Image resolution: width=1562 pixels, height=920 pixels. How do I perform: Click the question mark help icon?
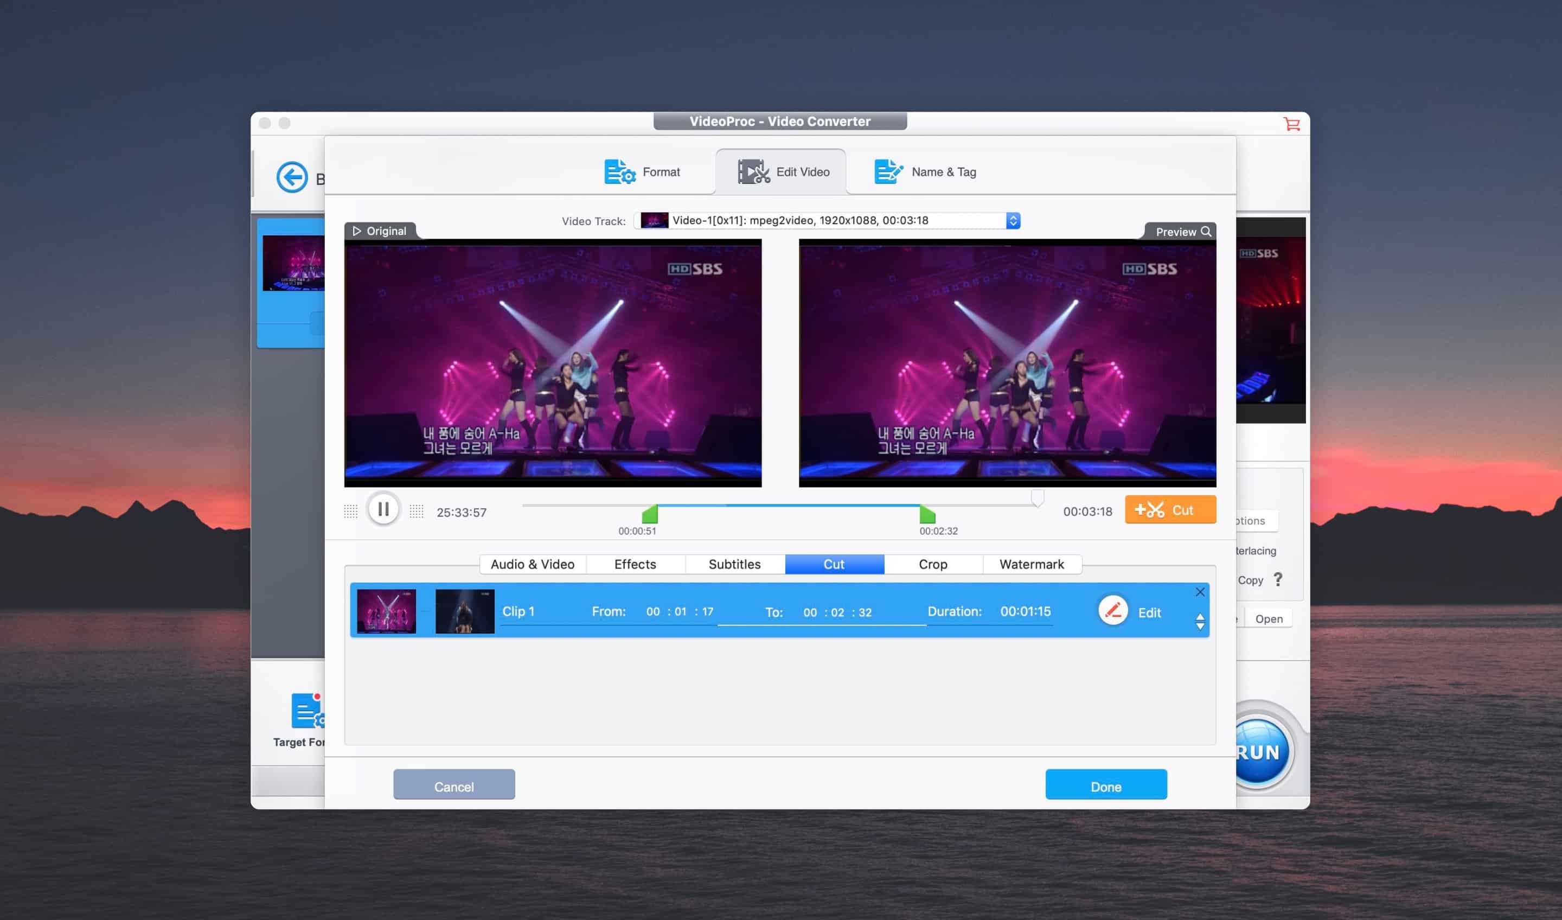pos(1278,580)
